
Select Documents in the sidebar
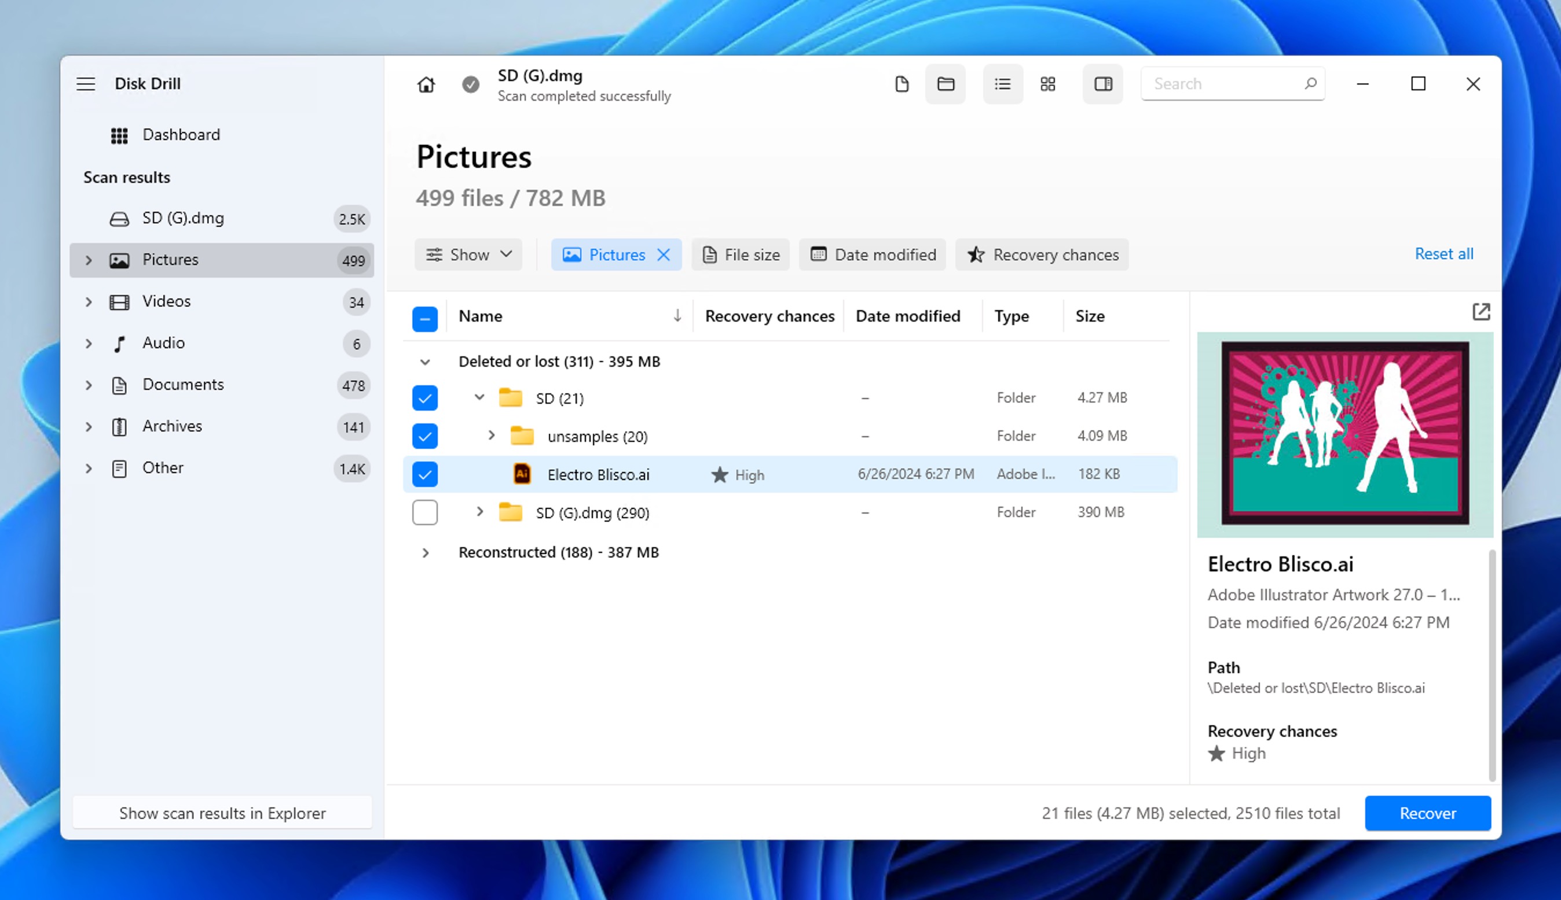pyautogui.click(x=222, y=385)
